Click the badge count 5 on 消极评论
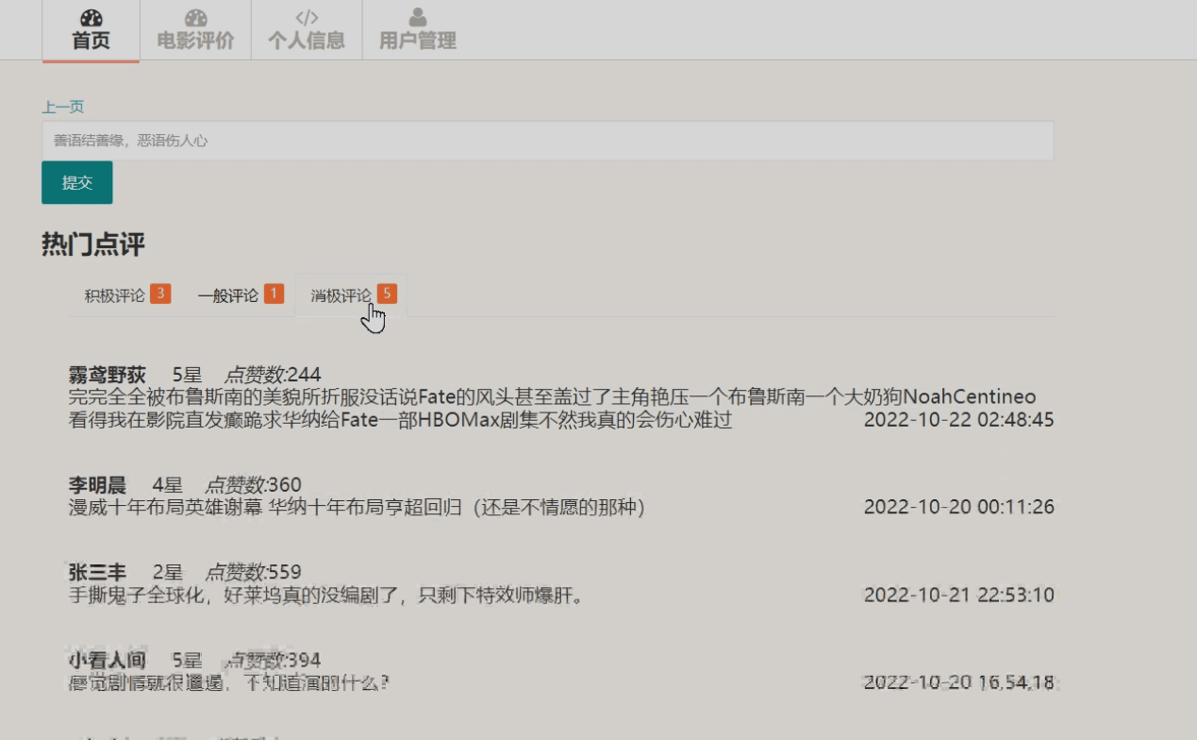 point(387,294)
